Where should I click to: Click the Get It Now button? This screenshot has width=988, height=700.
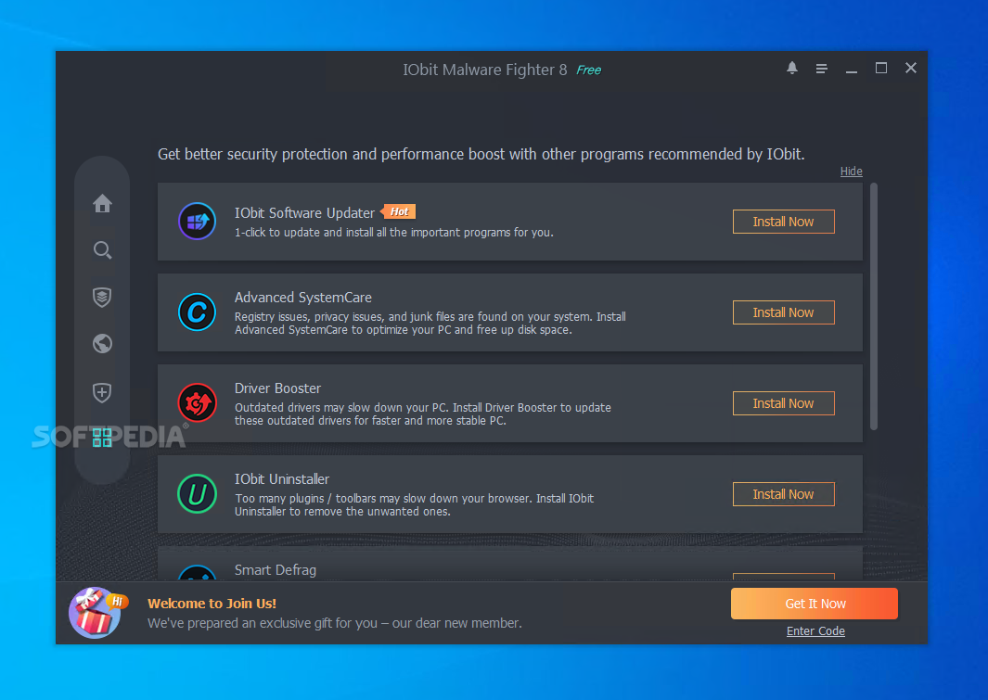pyautogui.click(x=815, y=604)
